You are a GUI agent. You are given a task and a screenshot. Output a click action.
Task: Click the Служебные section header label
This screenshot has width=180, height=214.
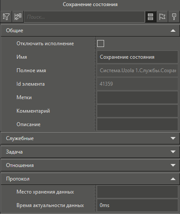20,138
